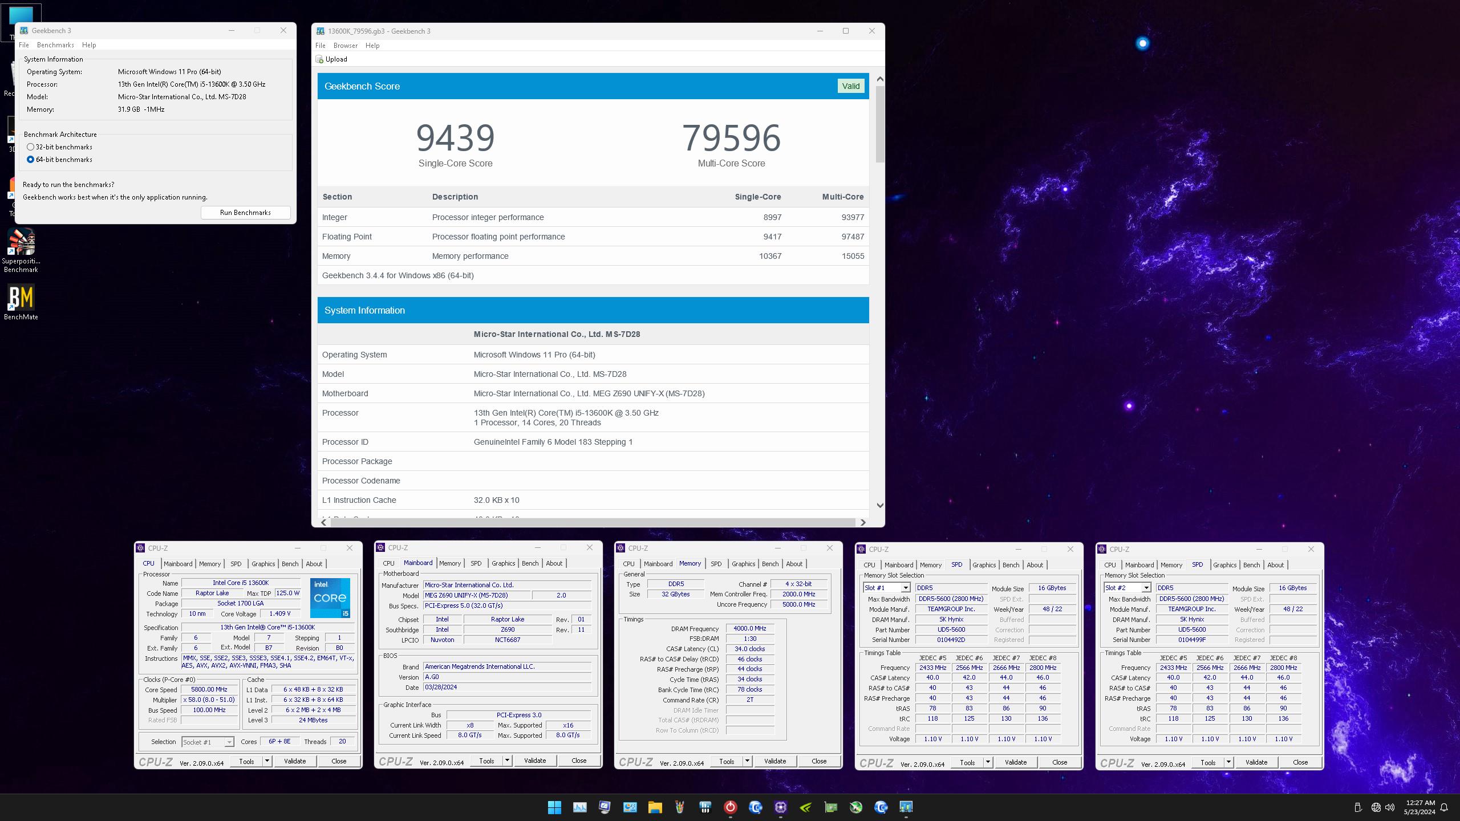Switch to CPU-Z via purple chip taskbar icon
This screenshot has width=1460, height=821.
tap(780, 807)
